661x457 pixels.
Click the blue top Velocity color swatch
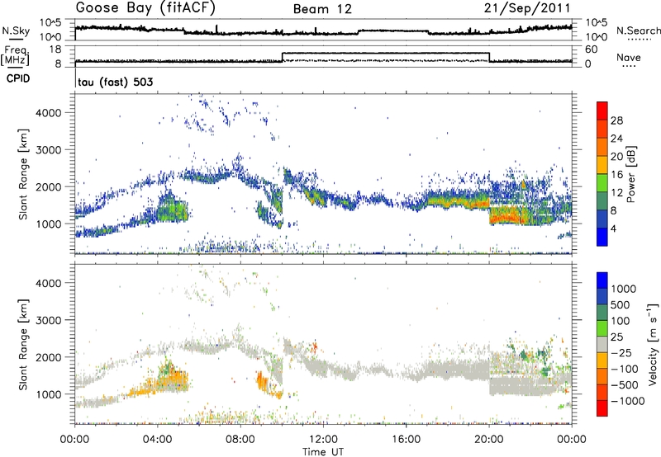point(602,280)
